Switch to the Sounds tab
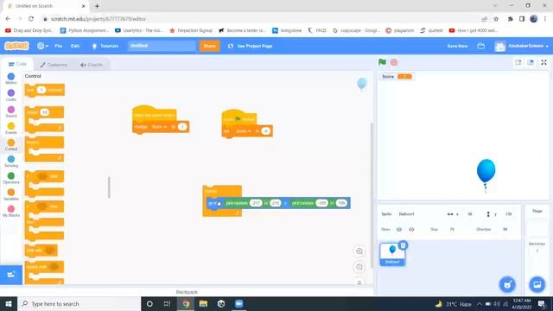 click(x=91, y=65)
